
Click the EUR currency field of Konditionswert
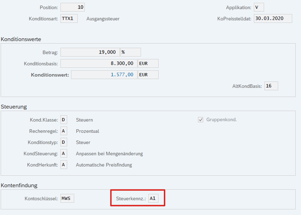[148, 74]
